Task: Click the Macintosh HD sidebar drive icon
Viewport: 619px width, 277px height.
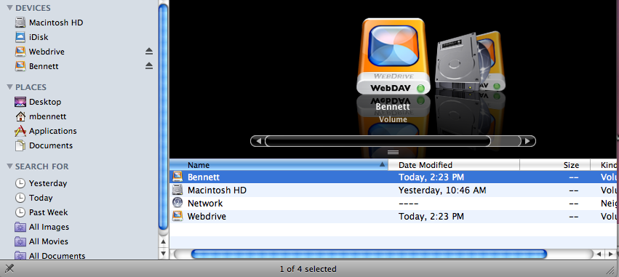Action: pos(20,23)
